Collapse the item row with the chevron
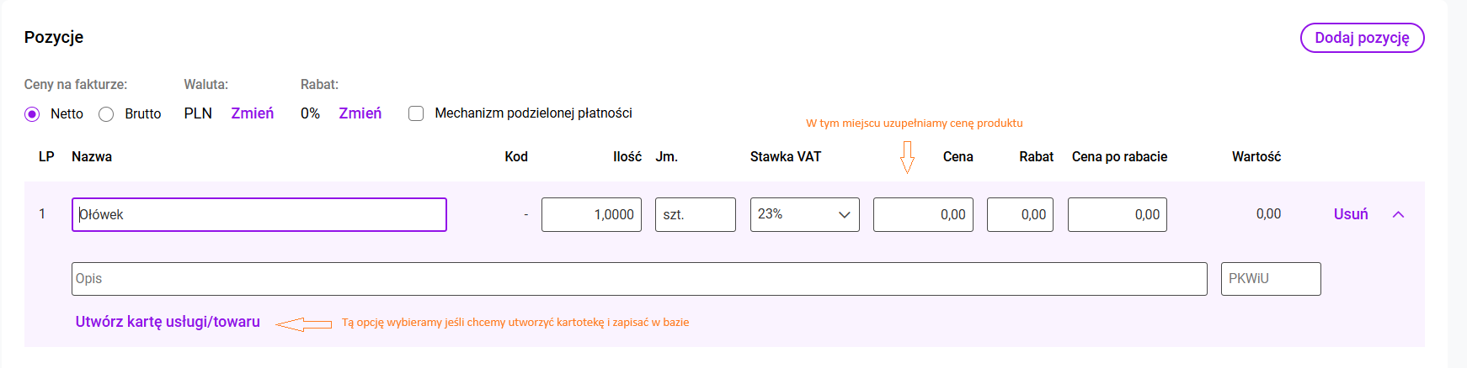This screenshot has height=368, width=1467. tap(1398, 214)
